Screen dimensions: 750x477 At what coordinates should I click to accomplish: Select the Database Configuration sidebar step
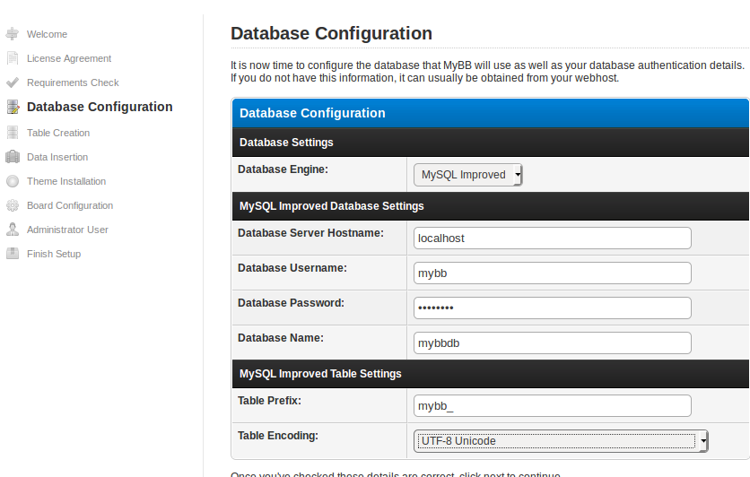100,107
